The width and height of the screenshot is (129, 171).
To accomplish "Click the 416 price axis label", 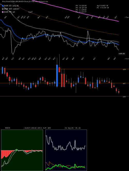I will [x=124, y=97].
